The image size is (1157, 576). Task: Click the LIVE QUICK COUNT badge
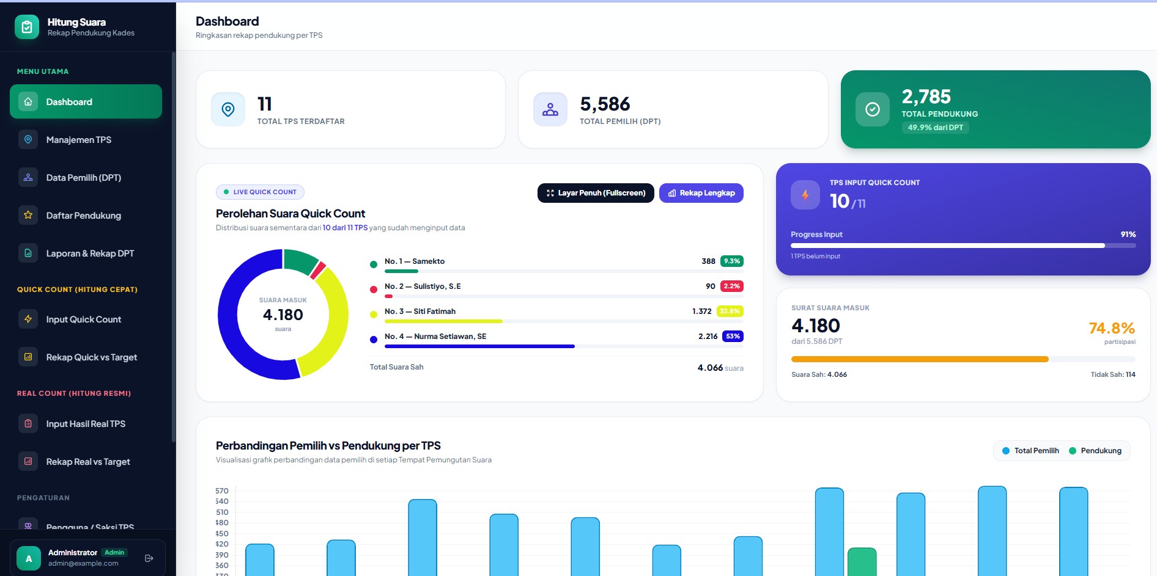[x=260, y=192]
